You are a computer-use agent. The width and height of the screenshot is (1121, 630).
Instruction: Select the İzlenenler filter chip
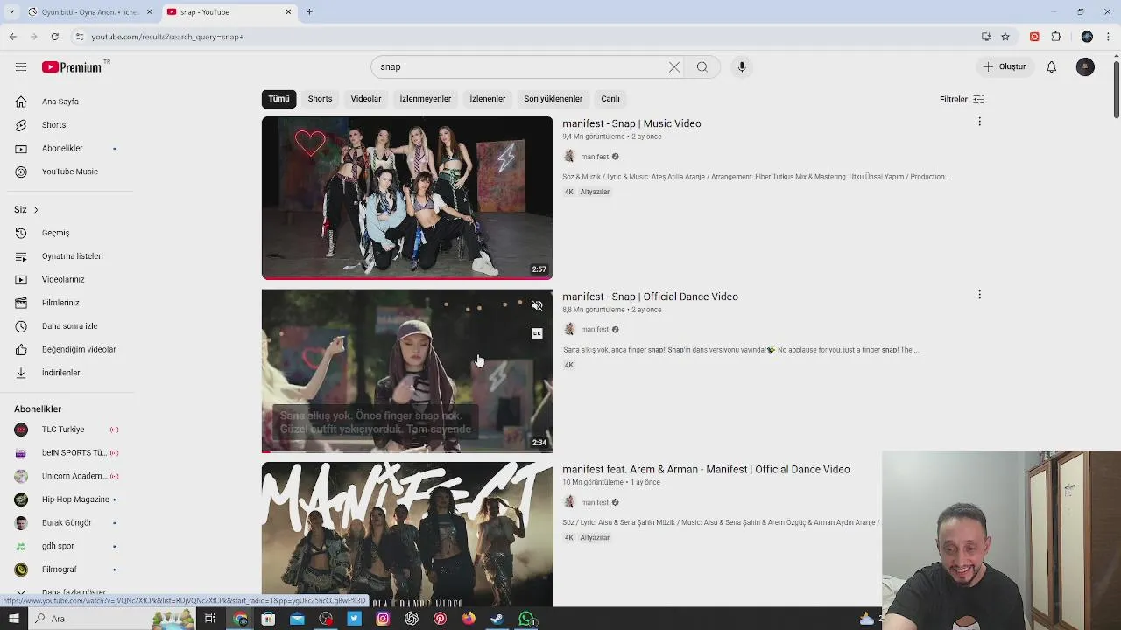pos(487,99)
